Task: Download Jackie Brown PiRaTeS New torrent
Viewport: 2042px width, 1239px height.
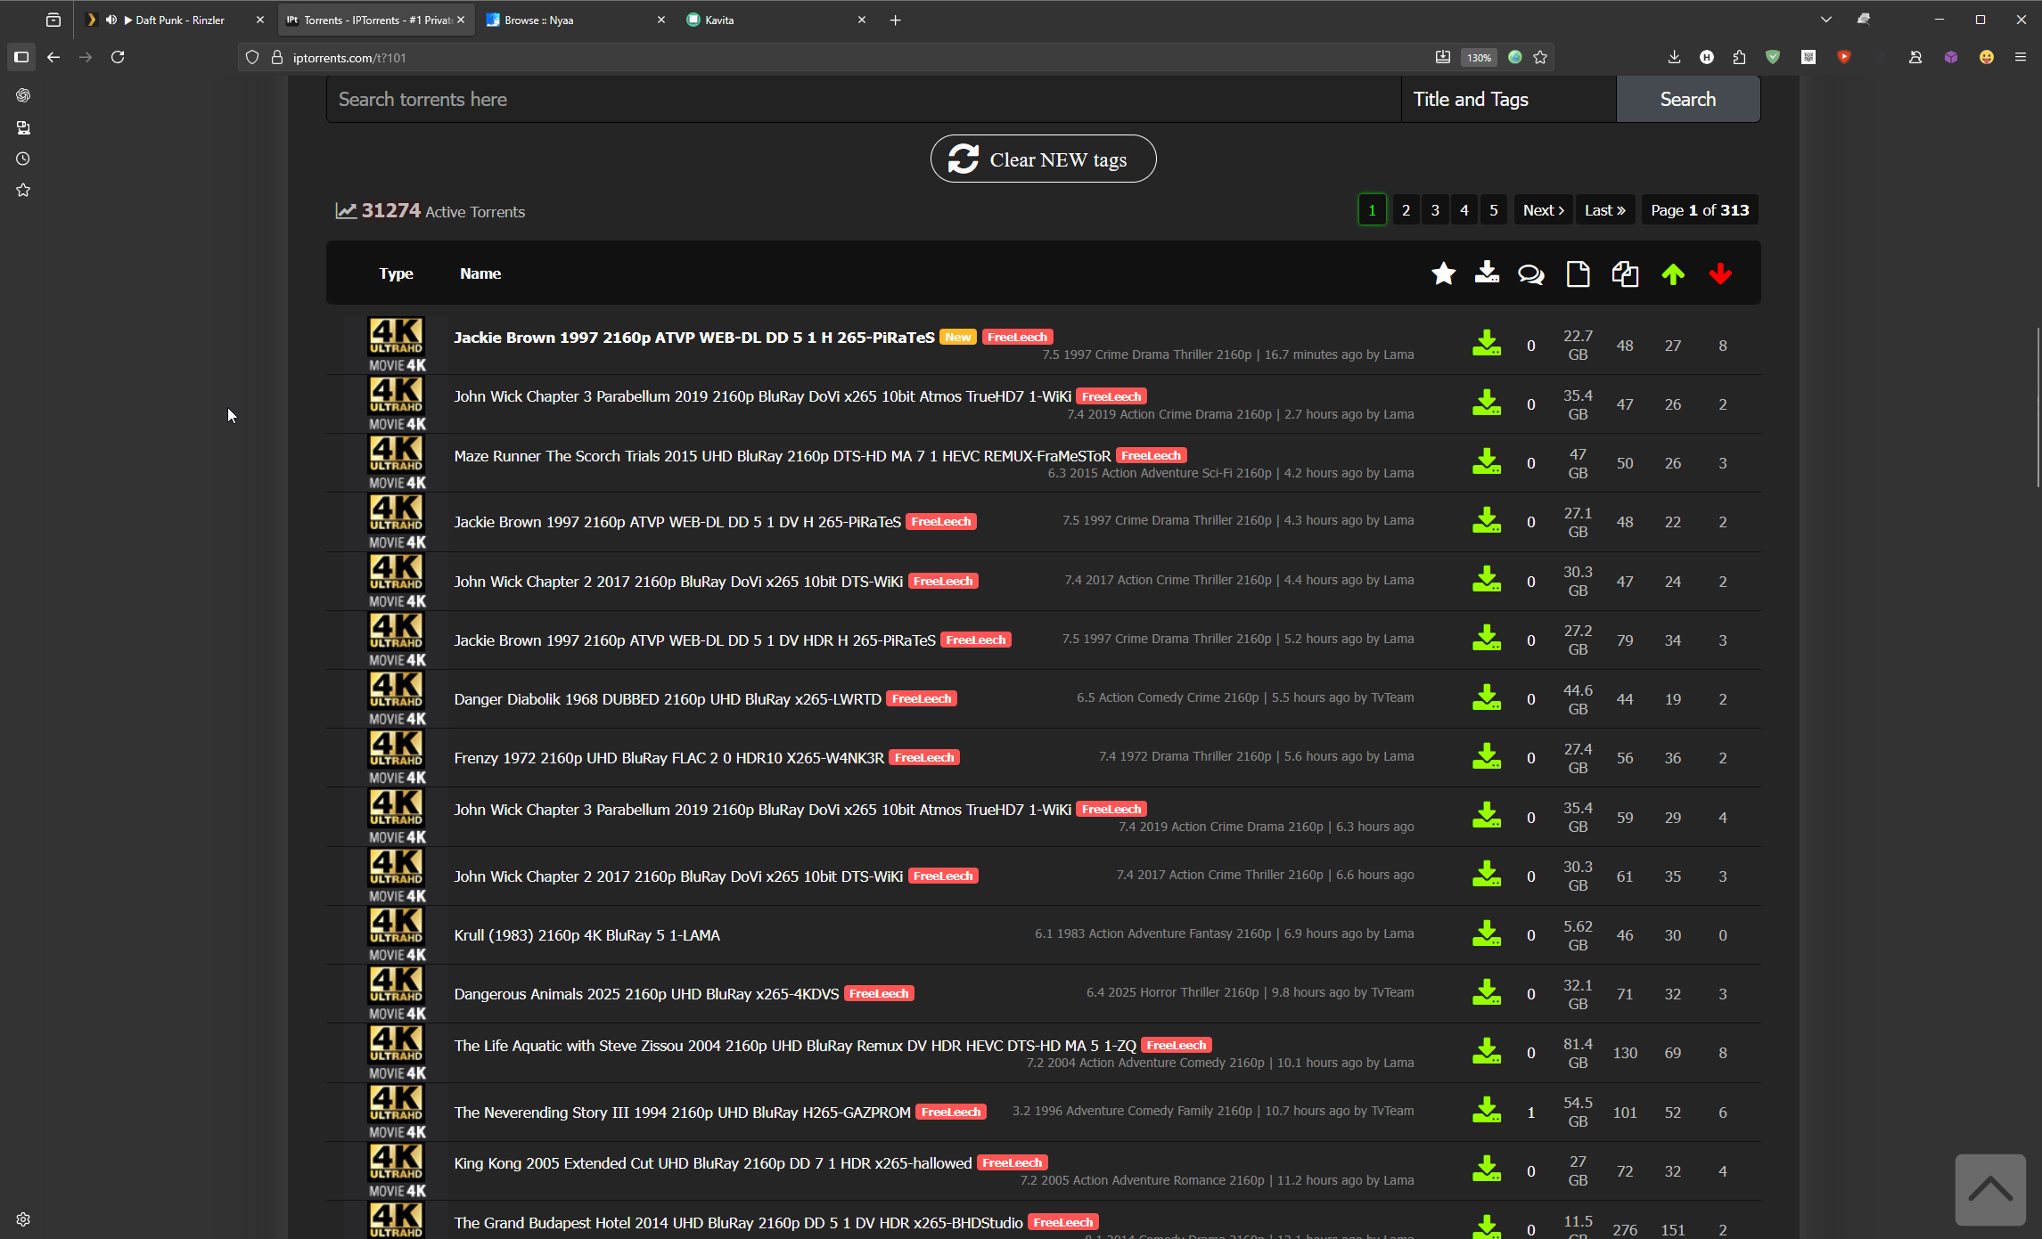Action: coord(1486,344)
